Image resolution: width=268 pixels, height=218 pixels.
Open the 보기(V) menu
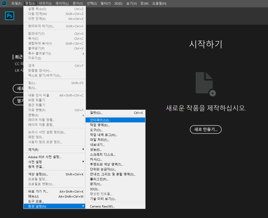pyautogui.click(x=131, y=3)
